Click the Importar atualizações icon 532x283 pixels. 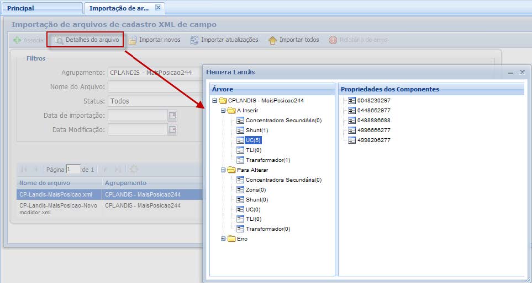(x=194, y=40)
